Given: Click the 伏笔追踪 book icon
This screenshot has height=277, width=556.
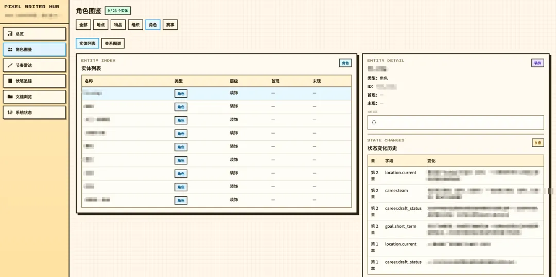Looking at the screenshot, I should 10,81.
